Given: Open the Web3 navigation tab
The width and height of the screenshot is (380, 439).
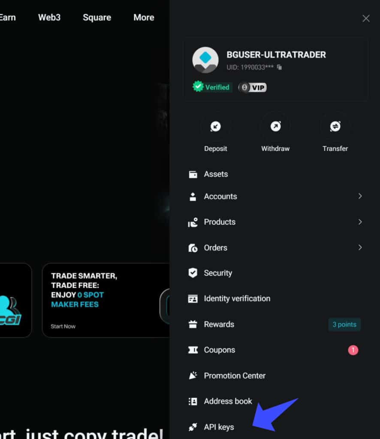Looking at the screenshot, I should click(49, 17).
